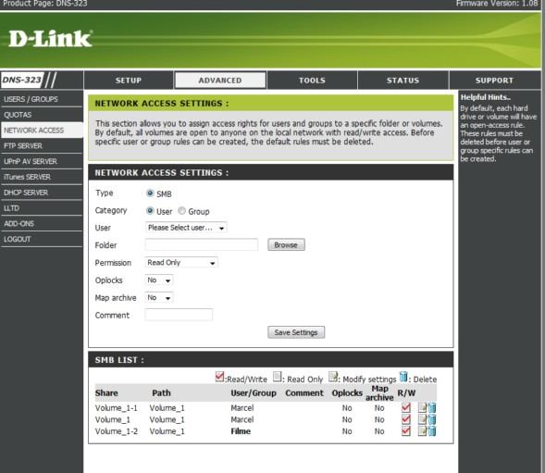Image resolution: width=545 pixels, height=473 pixels.
Task: Open NETWORK ACCESS in sidebar
Action: (x=42, y=131)
